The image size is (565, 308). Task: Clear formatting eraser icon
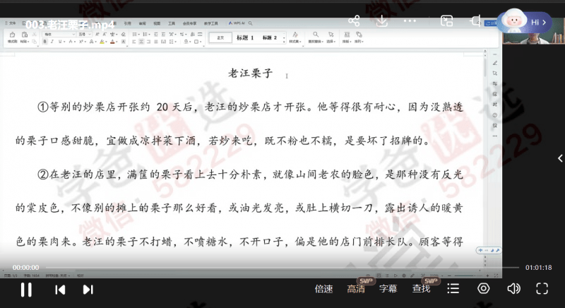[123, 34]
